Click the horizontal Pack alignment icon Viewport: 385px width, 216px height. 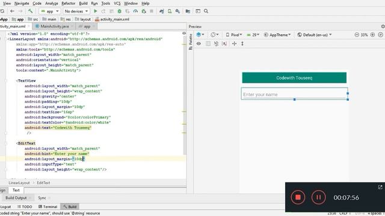tap(234, 44)
